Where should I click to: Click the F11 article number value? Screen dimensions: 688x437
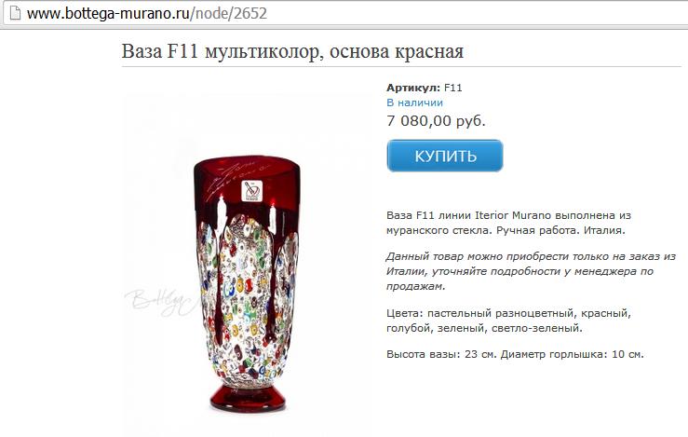tap(452, 88)
